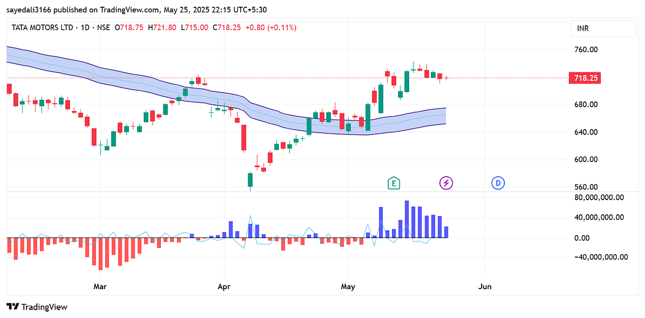Click the 640.00 price axis label
Viewport: 645px width, 318px height.
[587, 132]
